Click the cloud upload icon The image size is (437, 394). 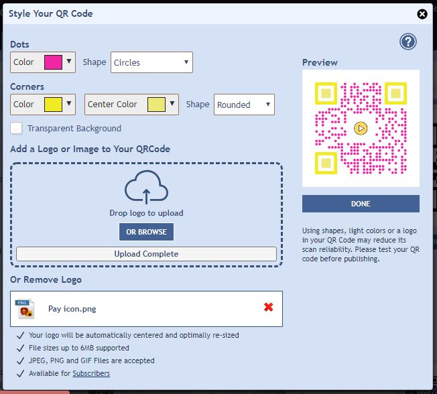tap(146, 187)
